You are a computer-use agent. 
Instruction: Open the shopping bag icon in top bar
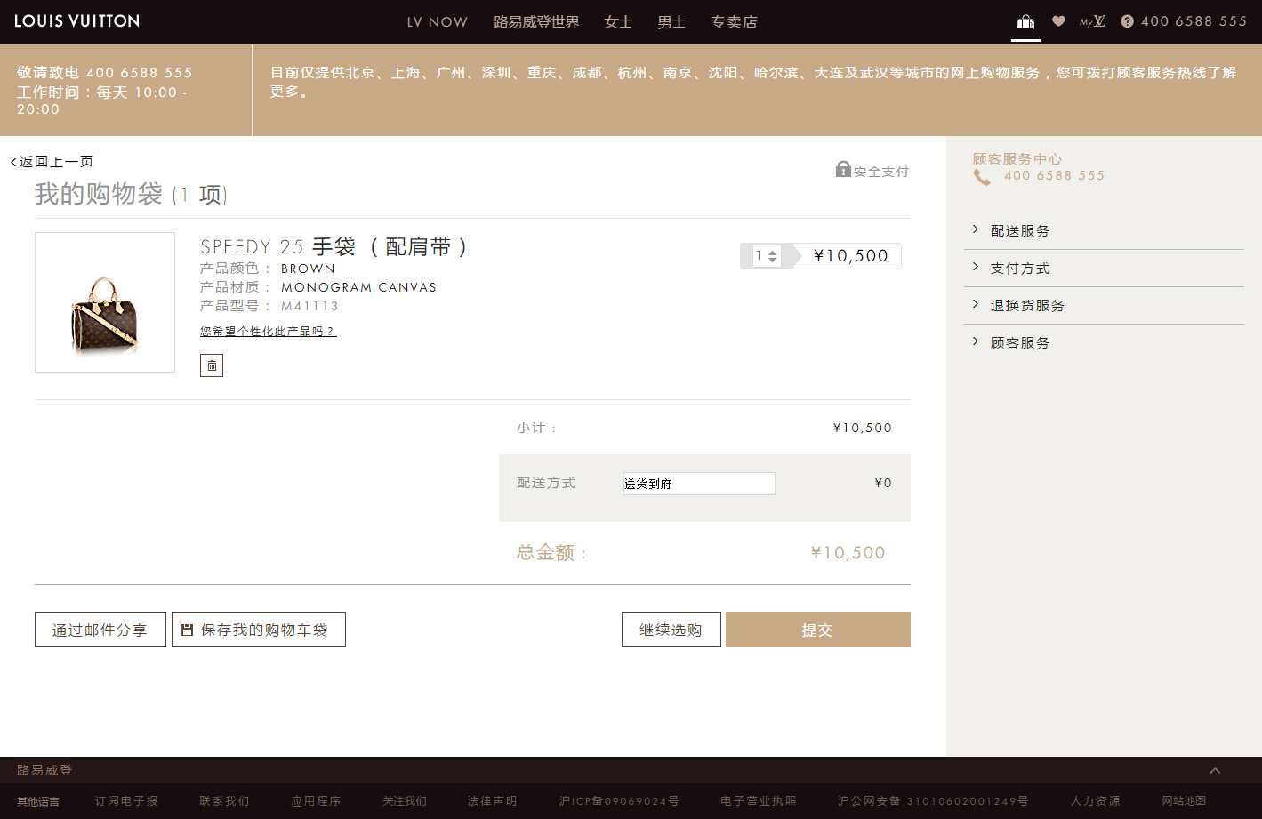[1025, 20]
